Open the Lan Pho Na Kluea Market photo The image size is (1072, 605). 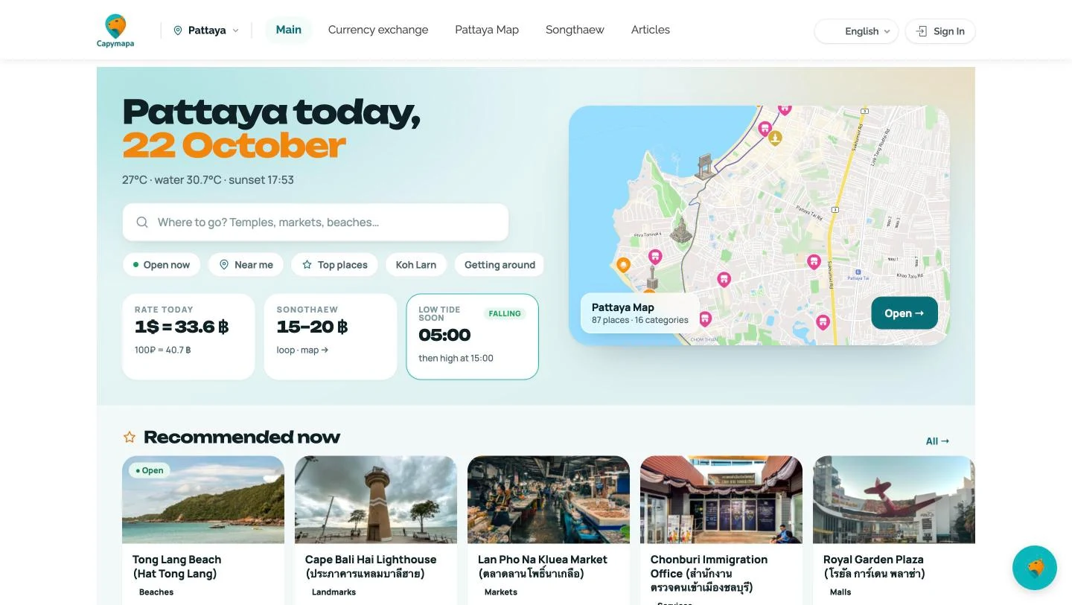click(x=549, y=499)
